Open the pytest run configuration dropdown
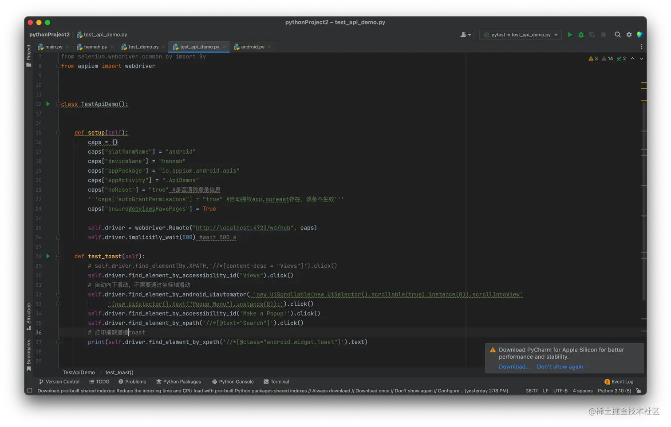The height and width of the screenshot is (427, 671). tap(521, 35)
